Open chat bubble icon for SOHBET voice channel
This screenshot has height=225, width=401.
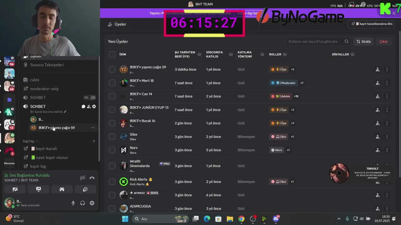pos(83,107)
